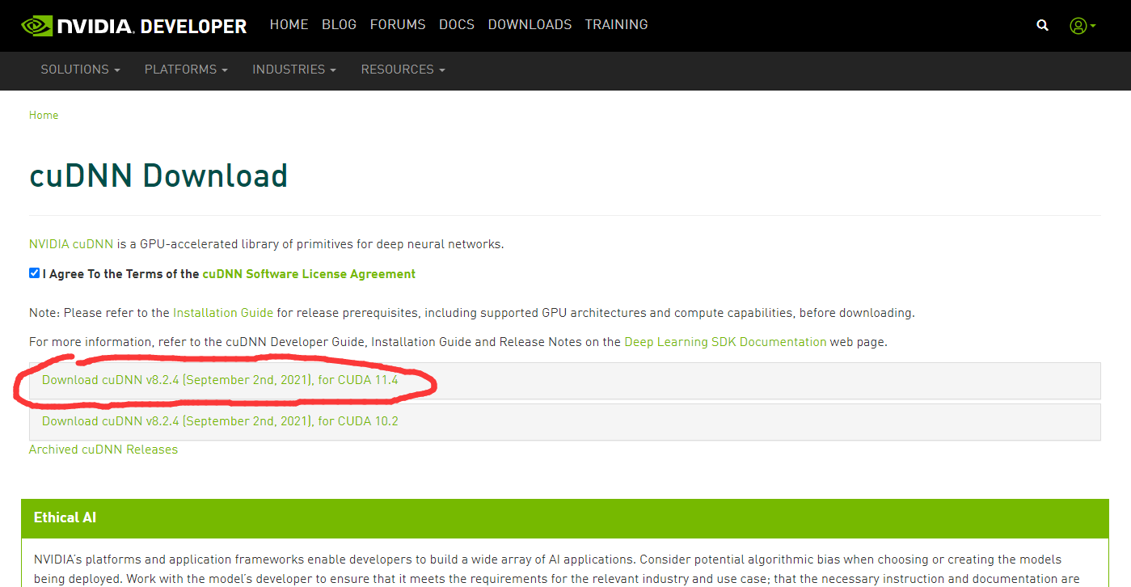Open the Installation Guide link

pos(223,312)
